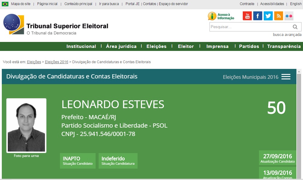Image resolution: width=303 pixels, height=180 pixels.
Task: Open the Twitter profile icon
Action: [x=268, y=16]
